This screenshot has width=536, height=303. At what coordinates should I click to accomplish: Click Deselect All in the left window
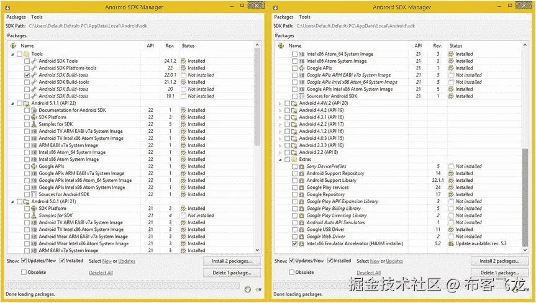click(x=101, y=273)
